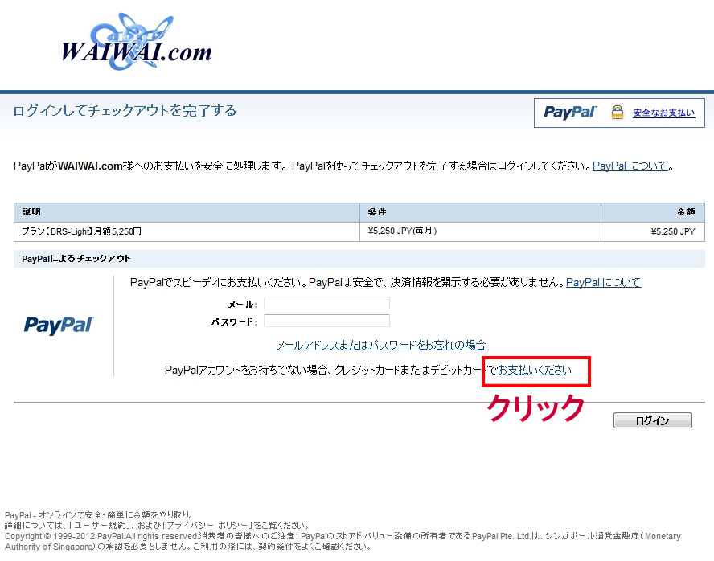This screenshot has height=561, width=714.
Task: Focus the パスワード input field
Action: point(326,321)
